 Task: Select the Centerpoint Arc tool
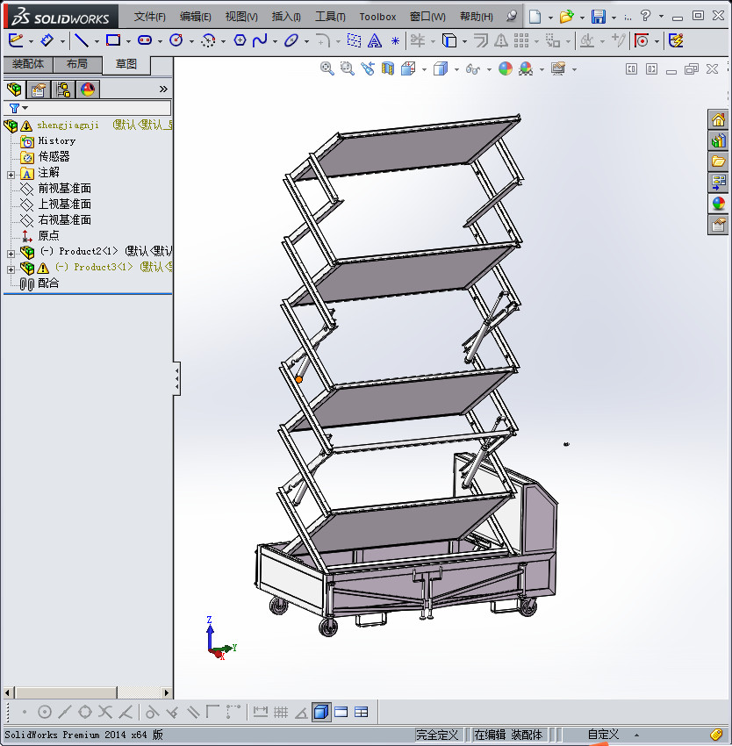point(208,40)
